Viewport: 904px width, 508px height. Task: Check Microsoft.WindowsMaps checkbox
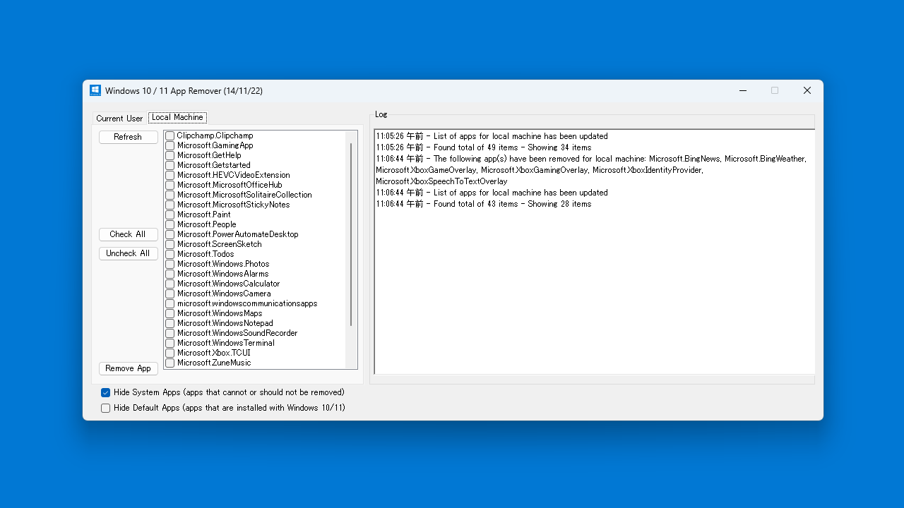coord(170,313)
